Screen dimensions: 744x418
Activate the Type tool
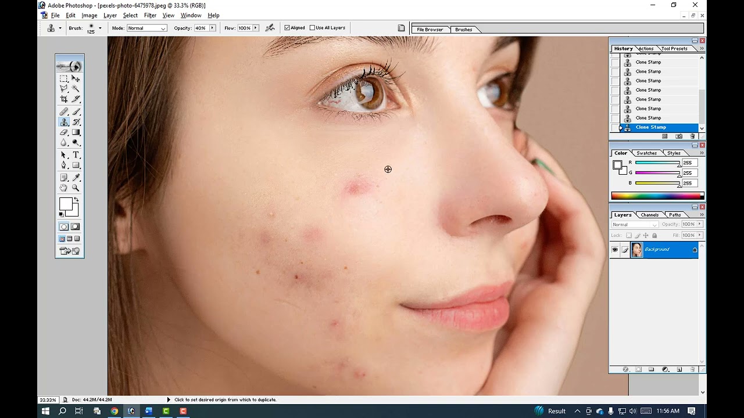click(76, 155)
